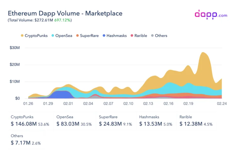
Task: Click the $30M y-axis label
Action: (15, 48)
